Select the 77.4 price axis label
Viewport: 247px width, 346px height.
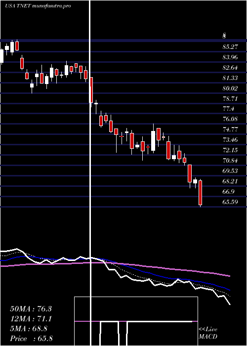(228, 109)
